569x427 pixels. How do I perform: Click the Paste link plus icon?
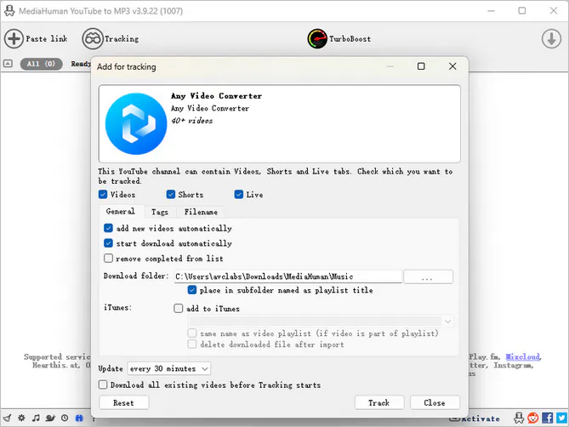coord(14,38)
